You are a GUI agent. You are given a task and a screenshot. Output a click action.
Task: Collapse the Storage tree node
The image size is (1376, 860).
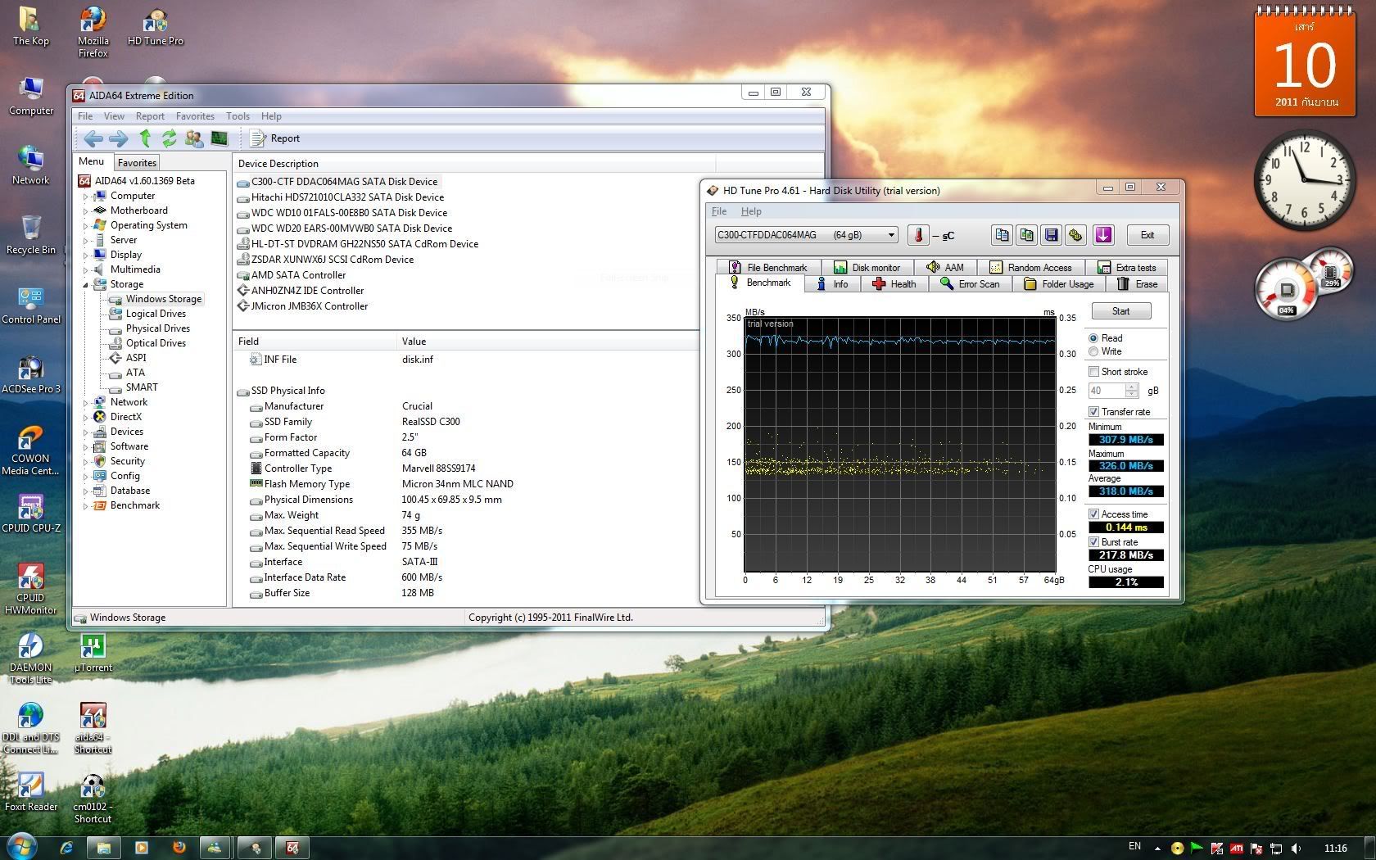pyautogui.click(x=85, y=285)
